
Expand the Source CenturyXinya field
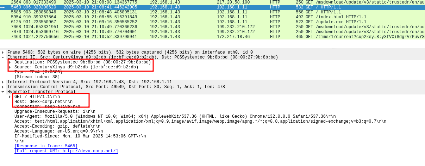(x=10, y=67)
